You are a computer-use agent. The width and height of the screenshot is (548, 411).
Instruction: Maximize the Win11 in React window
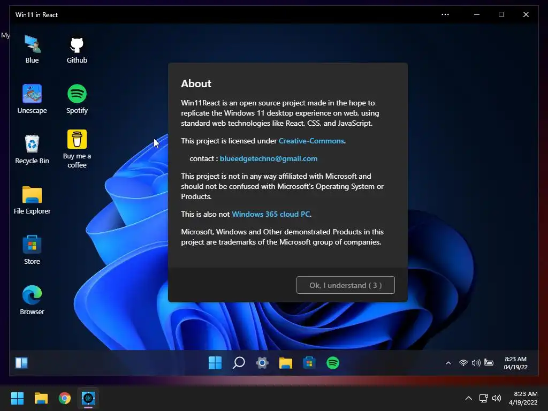(501, 14)
